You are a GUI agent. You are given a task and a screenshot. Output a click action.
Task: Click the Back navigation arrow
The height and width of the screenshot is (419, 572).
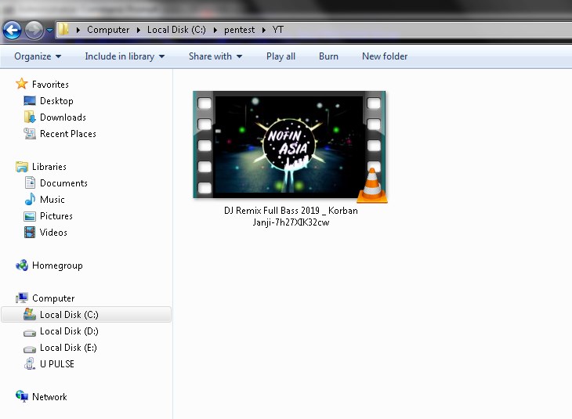coord(12,30)
